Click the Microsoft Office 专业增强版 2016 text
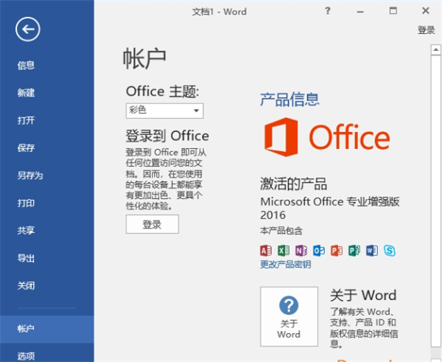Image resolution: width=442 pixels, height=362 pixels. [330, 208]
